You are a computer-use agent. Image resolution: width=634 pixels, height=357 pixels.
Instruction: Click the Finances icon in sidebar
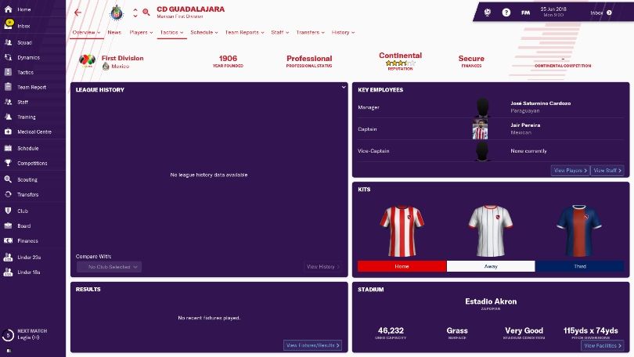pyautogui.click(x=8, y=240)
